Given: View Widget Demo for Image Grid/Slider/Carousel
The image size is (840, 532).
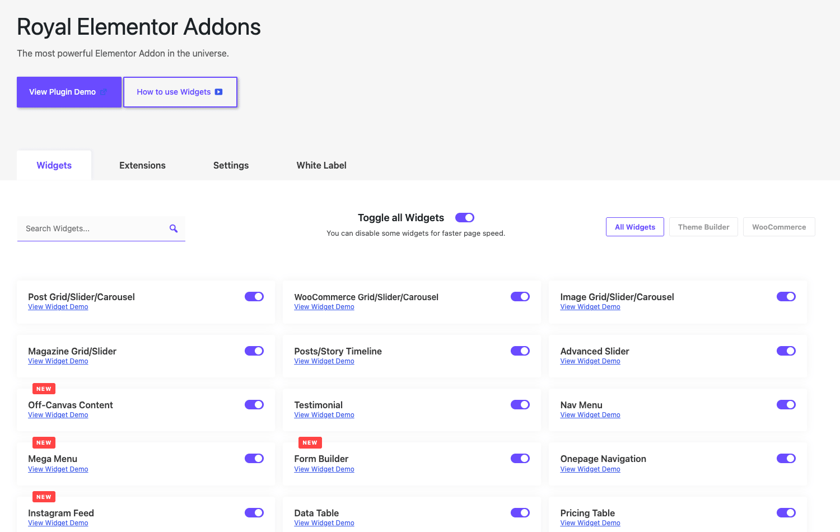Looking at the screenshot, I should click(590, 307).
